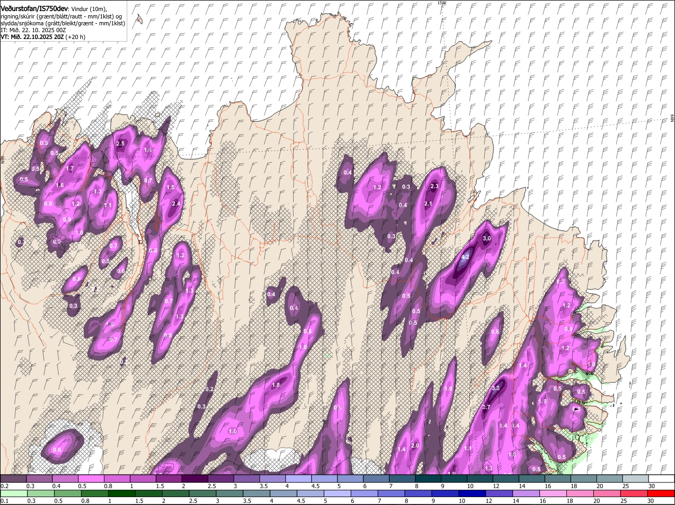
Task: Pick the lavender 4.5 swatch, upper legend row
Action: pos(324,479)
